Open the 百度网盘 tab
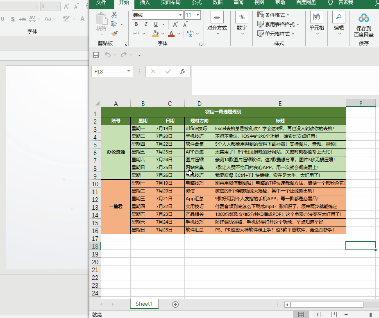The width and height of the screenshot is (379, 318). point(306,2)
